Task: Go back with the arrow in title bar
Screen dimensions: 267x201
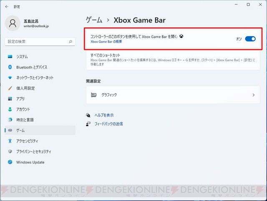Action: pyautogui.click(x=7, y=7)
